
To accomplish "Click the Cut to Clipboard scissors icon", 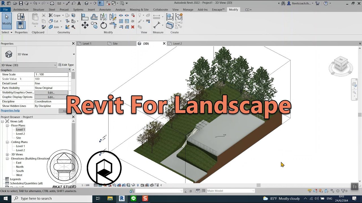I will (44, 16).
